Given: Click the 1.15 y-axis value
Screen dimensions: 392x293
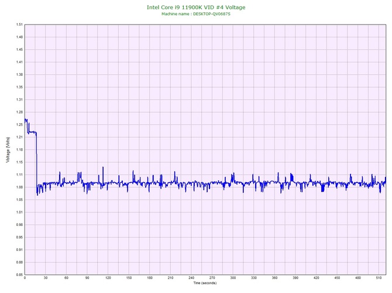Looking at the screenshot, I should pyautogui.click(x=19, y=162).
